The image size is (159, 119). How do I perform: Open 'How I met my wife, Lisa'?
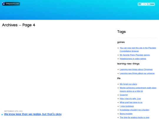[130, 98]
